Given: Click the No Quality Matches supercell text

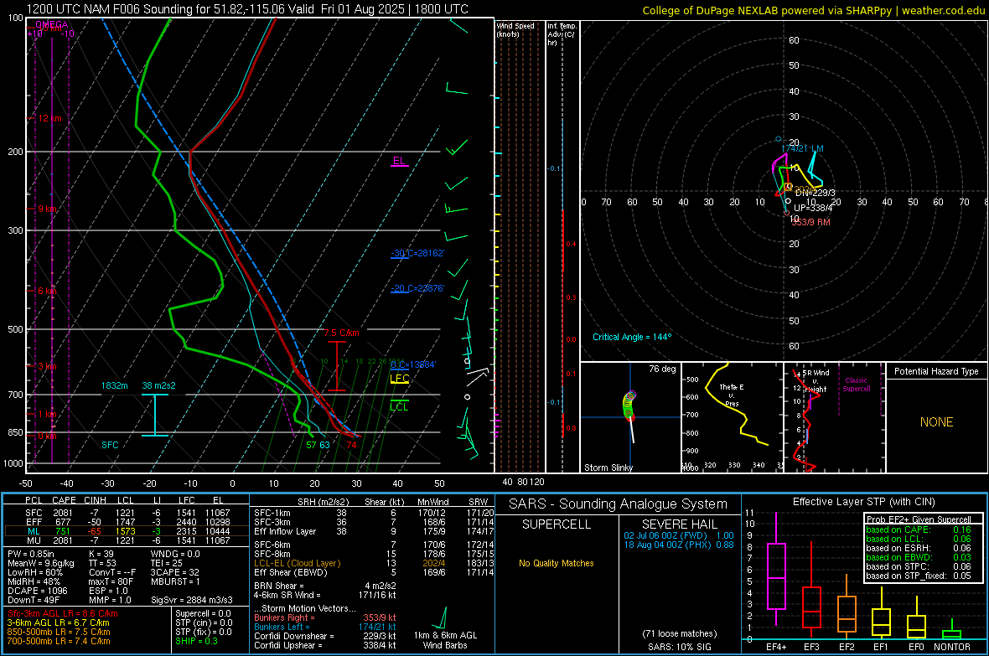Looking at the screenshot, I should 557,563.
